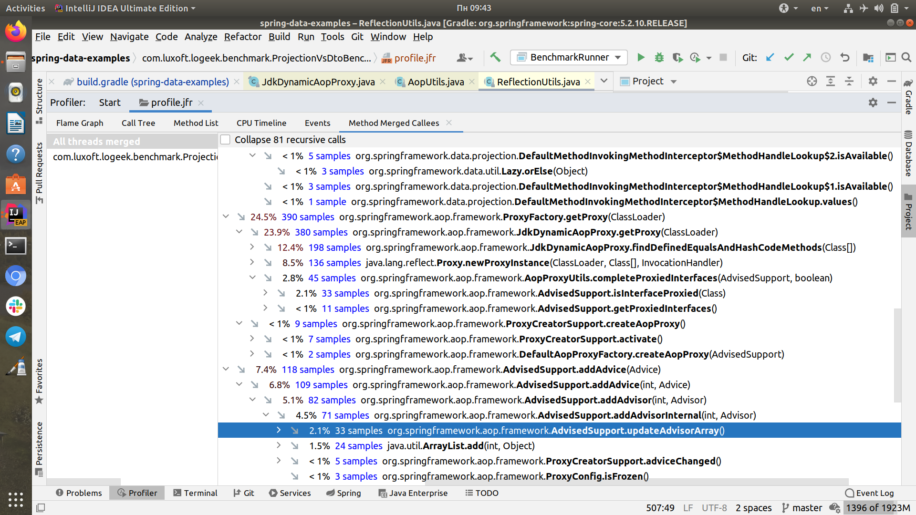
Task: Collapse ProxyFactory.getProxy tree node
Action: [226, 216]
